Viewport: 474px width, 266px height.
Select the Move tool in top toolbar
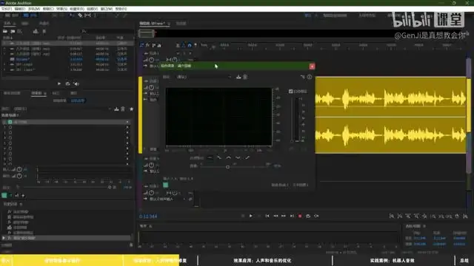click(x=72, y=15)
